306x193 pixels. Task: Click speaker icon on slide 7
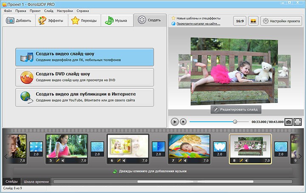(185, 161)
